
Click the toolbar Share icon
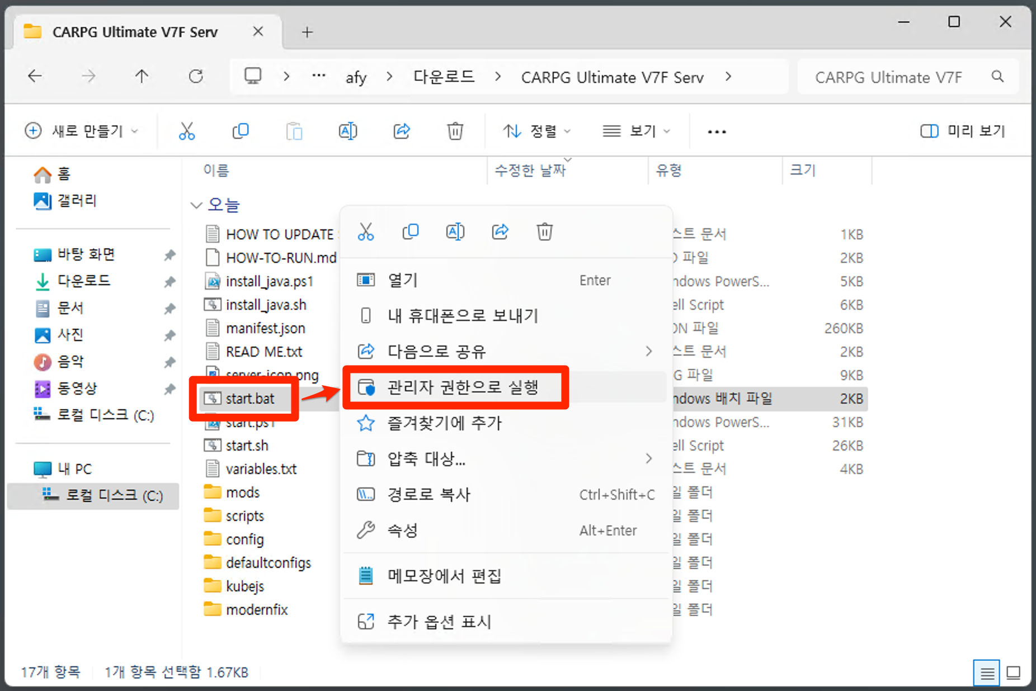[x=402, y=131]
